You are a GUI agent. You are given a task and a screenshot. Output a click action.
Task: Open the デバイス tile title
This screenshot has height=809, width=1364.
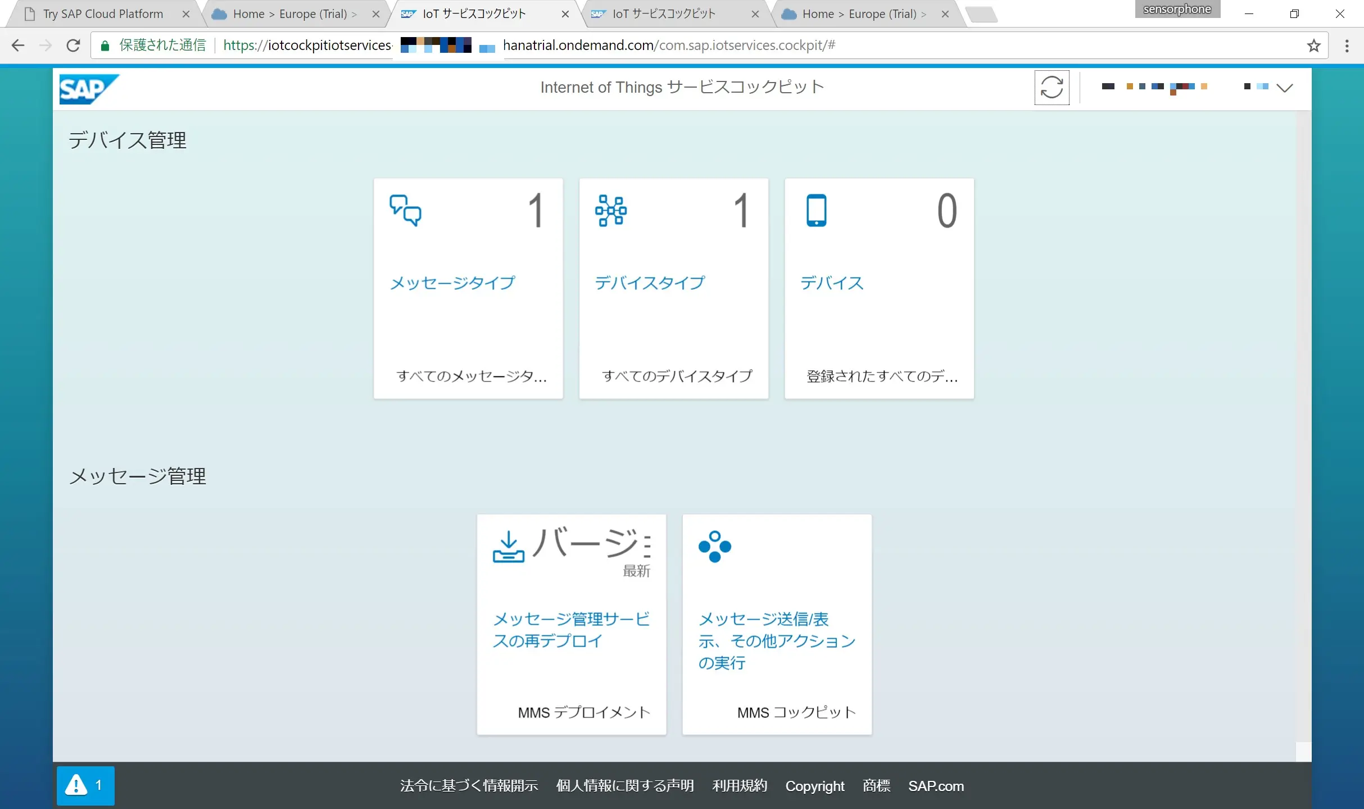click(832, 283)
